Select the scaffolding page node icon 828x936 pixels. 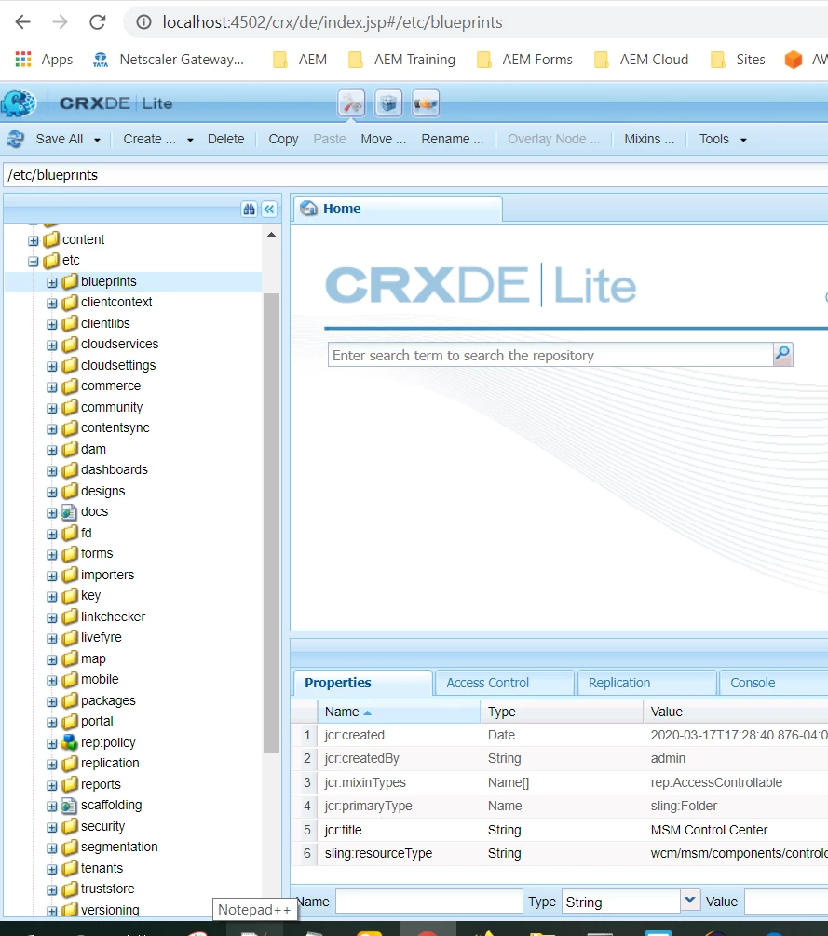[x=69, y=806]
